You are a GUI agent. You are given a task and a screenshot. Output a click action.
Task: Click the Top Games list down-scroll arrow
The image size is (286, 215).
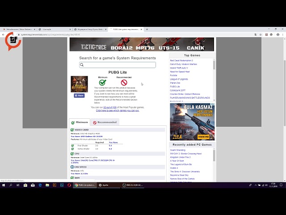214,100
